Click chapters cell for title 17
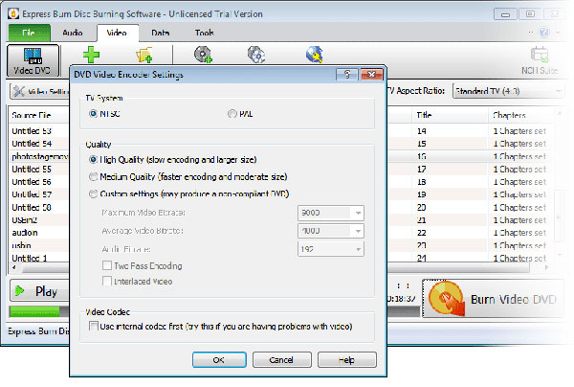The height and width of the screenshot is (387, 574). pyautogui.click(x=519, y=169)
